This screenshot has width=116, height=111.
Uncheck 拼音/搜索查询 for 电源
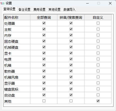71,59
